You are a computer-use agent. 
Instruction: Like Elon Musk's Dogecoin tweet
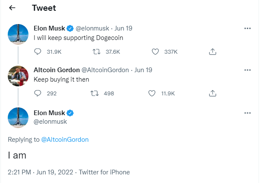tap(156, 52)
